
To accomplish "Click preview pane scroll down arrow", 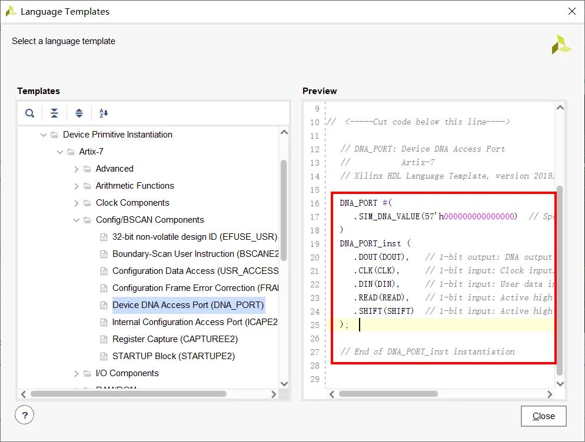I will pos(560,384).
